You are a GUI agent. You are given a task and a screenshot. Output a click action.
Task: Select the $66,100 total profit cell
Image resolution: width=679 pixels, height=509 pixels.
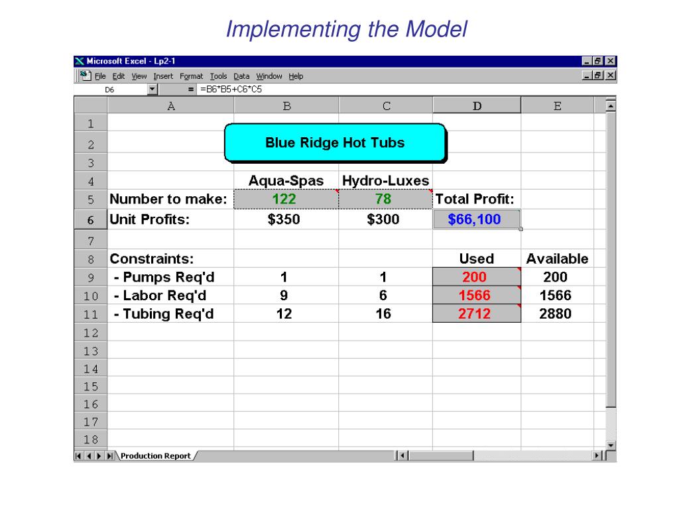pos(477,219)
